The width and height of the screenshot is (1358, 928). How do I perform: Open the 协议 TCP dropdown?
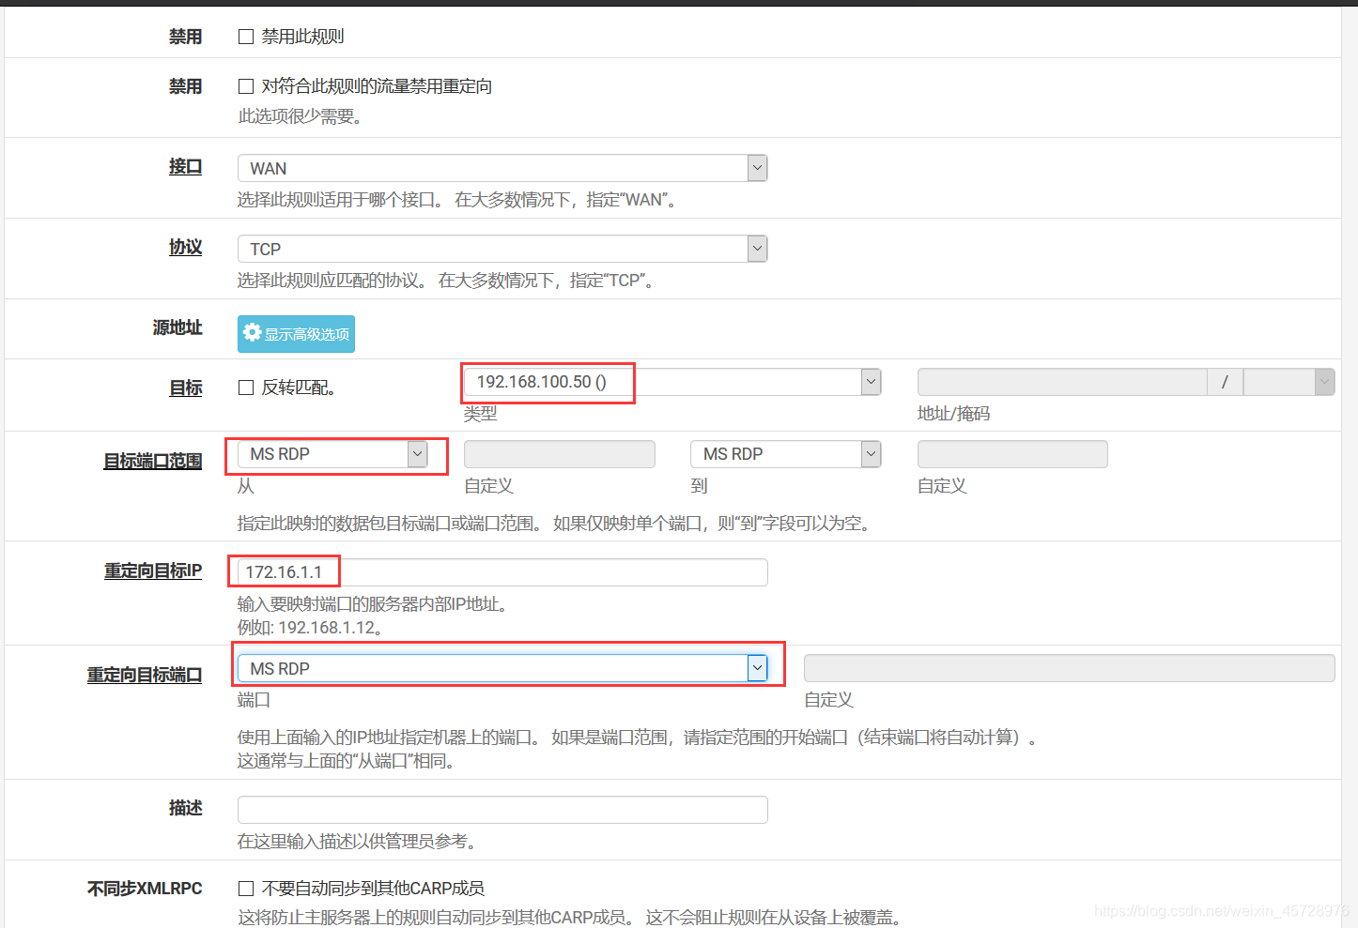tap(502, 249)
